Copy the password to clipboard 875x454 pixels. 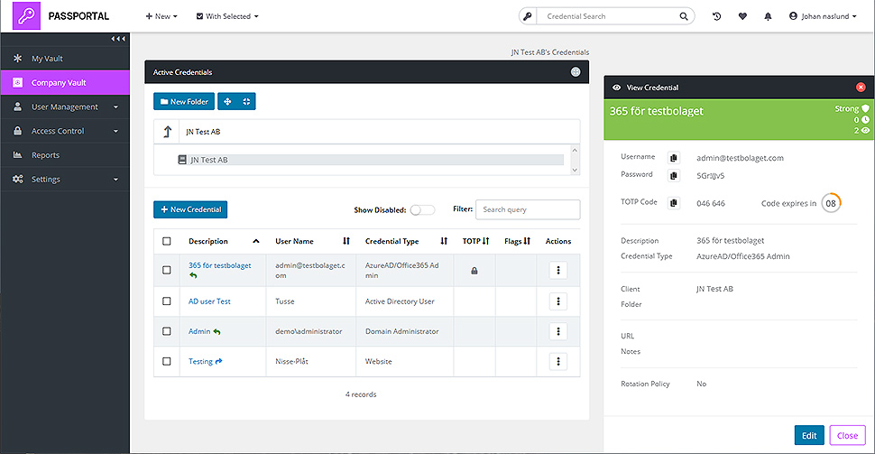(674, 176)
